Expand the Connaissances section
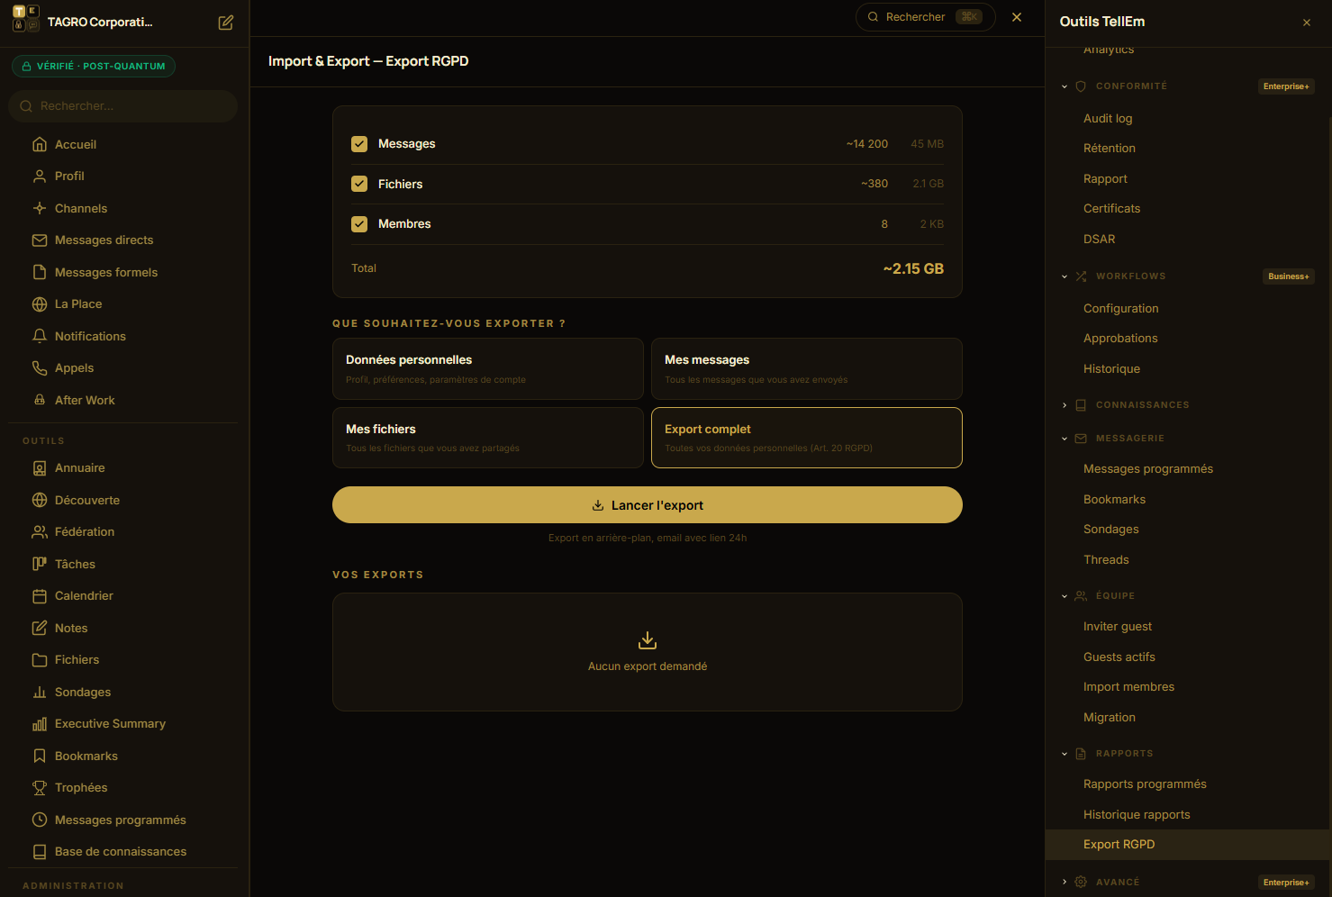 (x=1065, y=405)
